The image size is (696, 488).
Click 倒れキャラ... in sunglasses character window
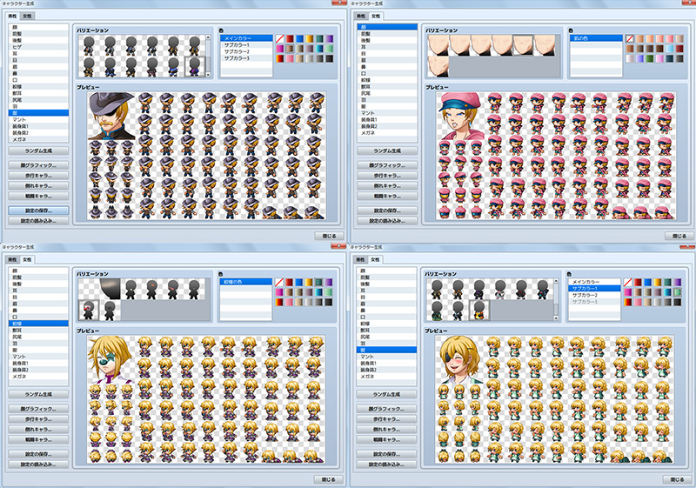coord(38,429)
